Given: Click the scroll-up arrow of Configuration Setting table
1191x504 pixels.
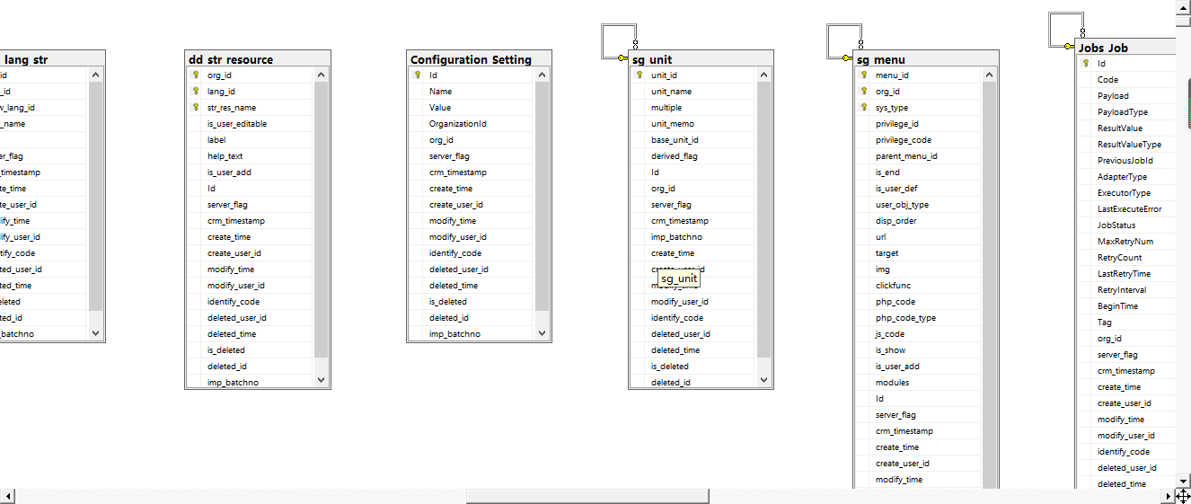Looking at the screenshot, I should [x=542, y=75].
